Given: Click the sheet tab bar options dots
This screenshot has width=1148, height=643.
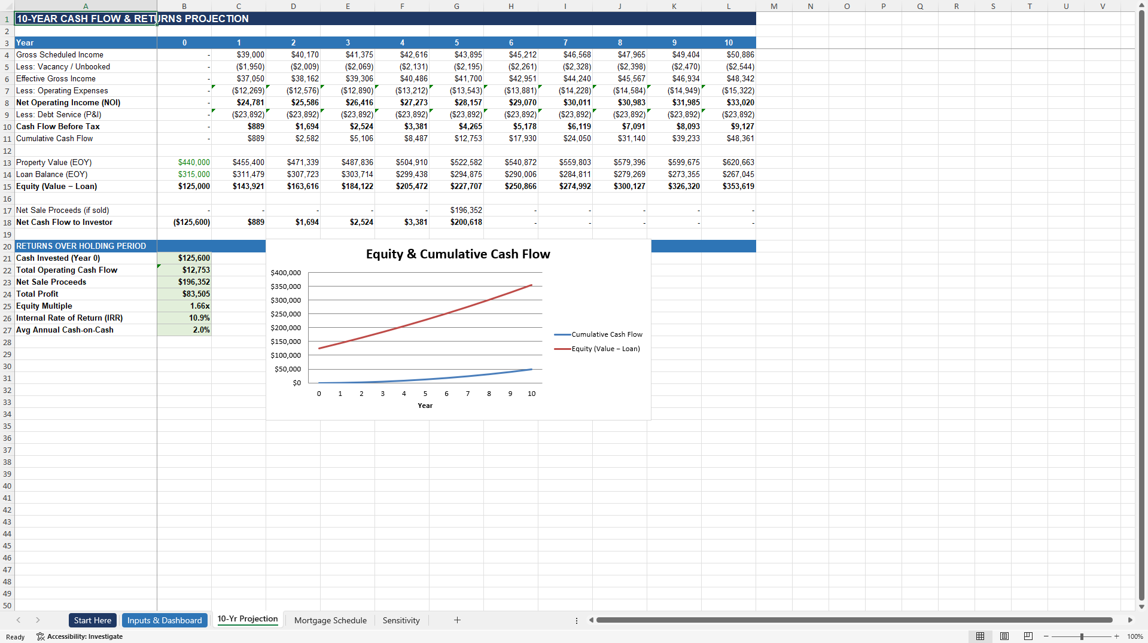Looking at the screenshot, I should click(577, 621).
